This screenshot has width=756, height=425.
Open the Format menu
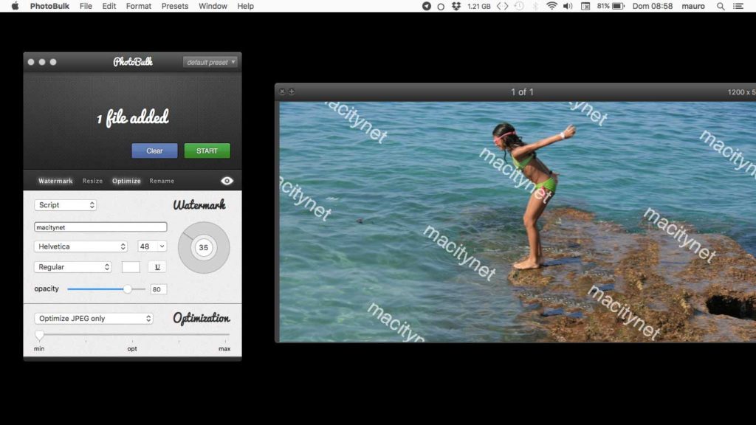tap(138, 6)
